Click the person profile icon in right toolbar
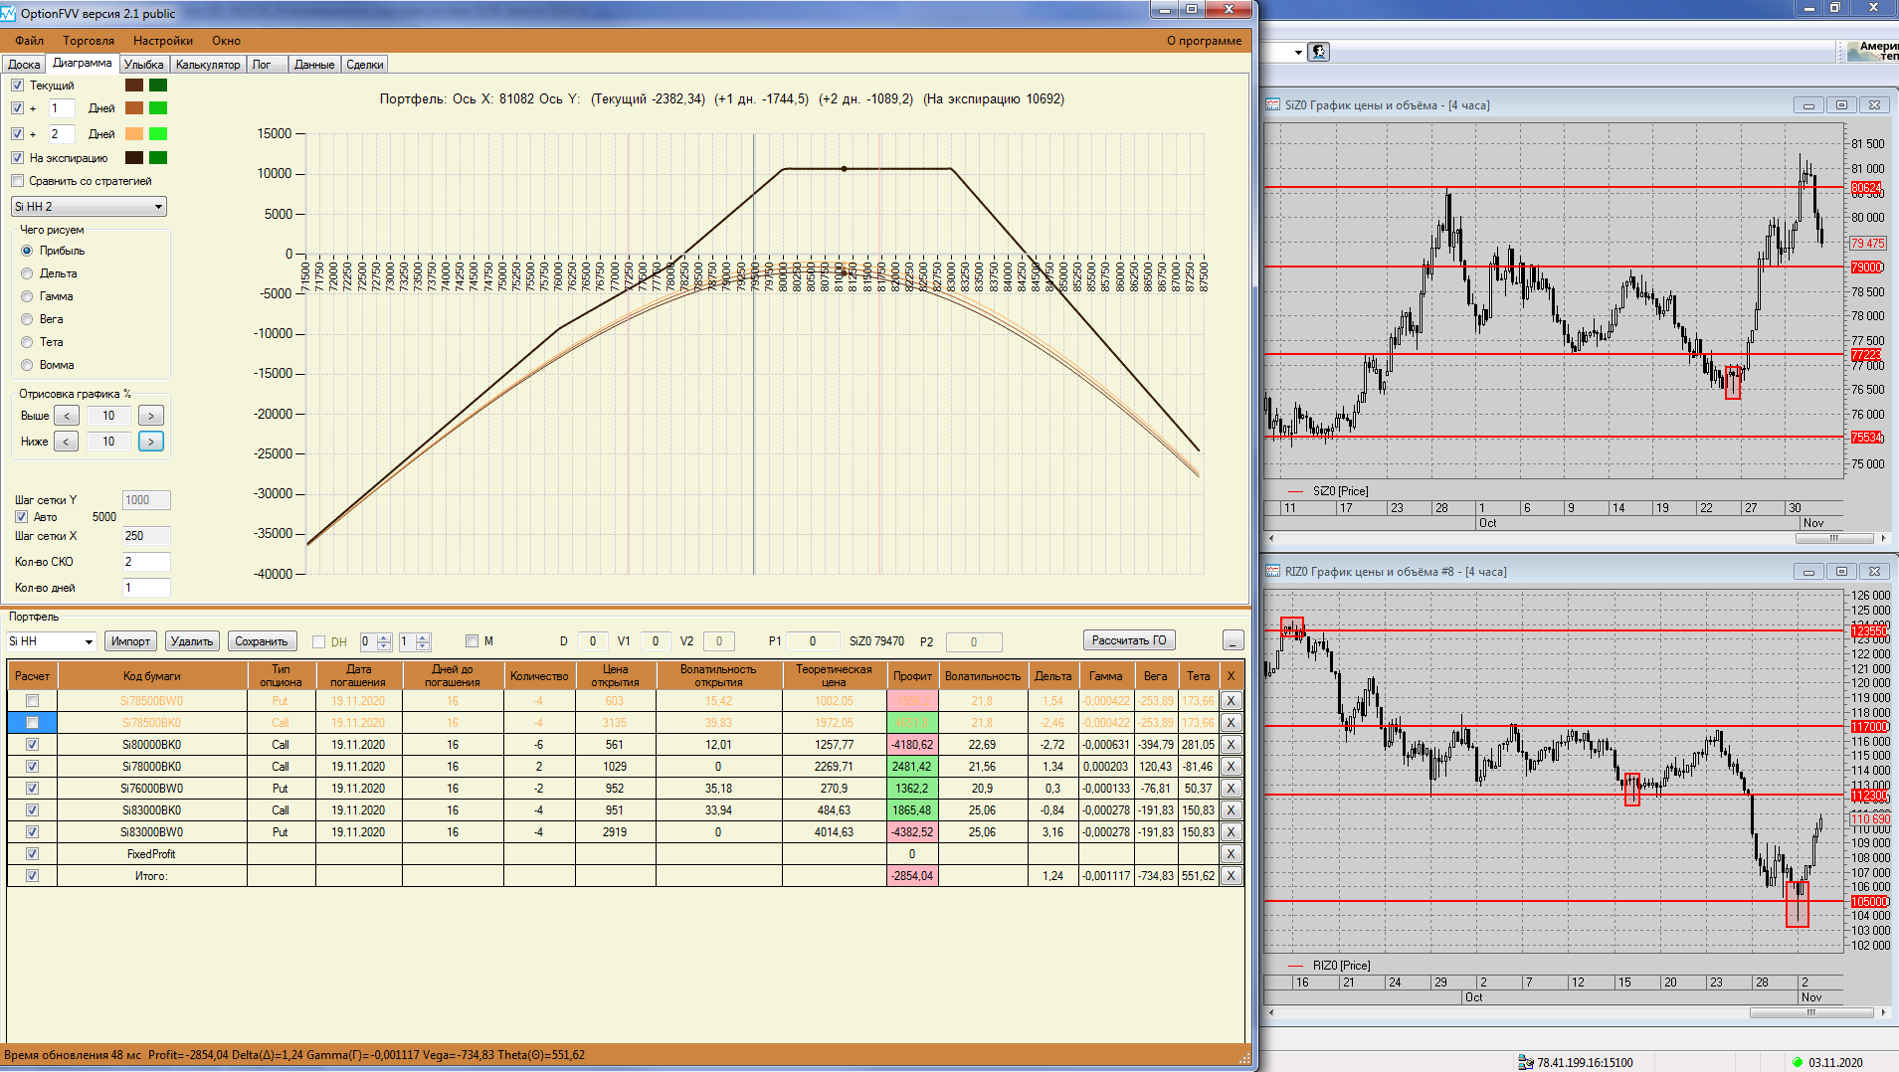Screen dimensions: 1899x1072 coord(1319,52)
